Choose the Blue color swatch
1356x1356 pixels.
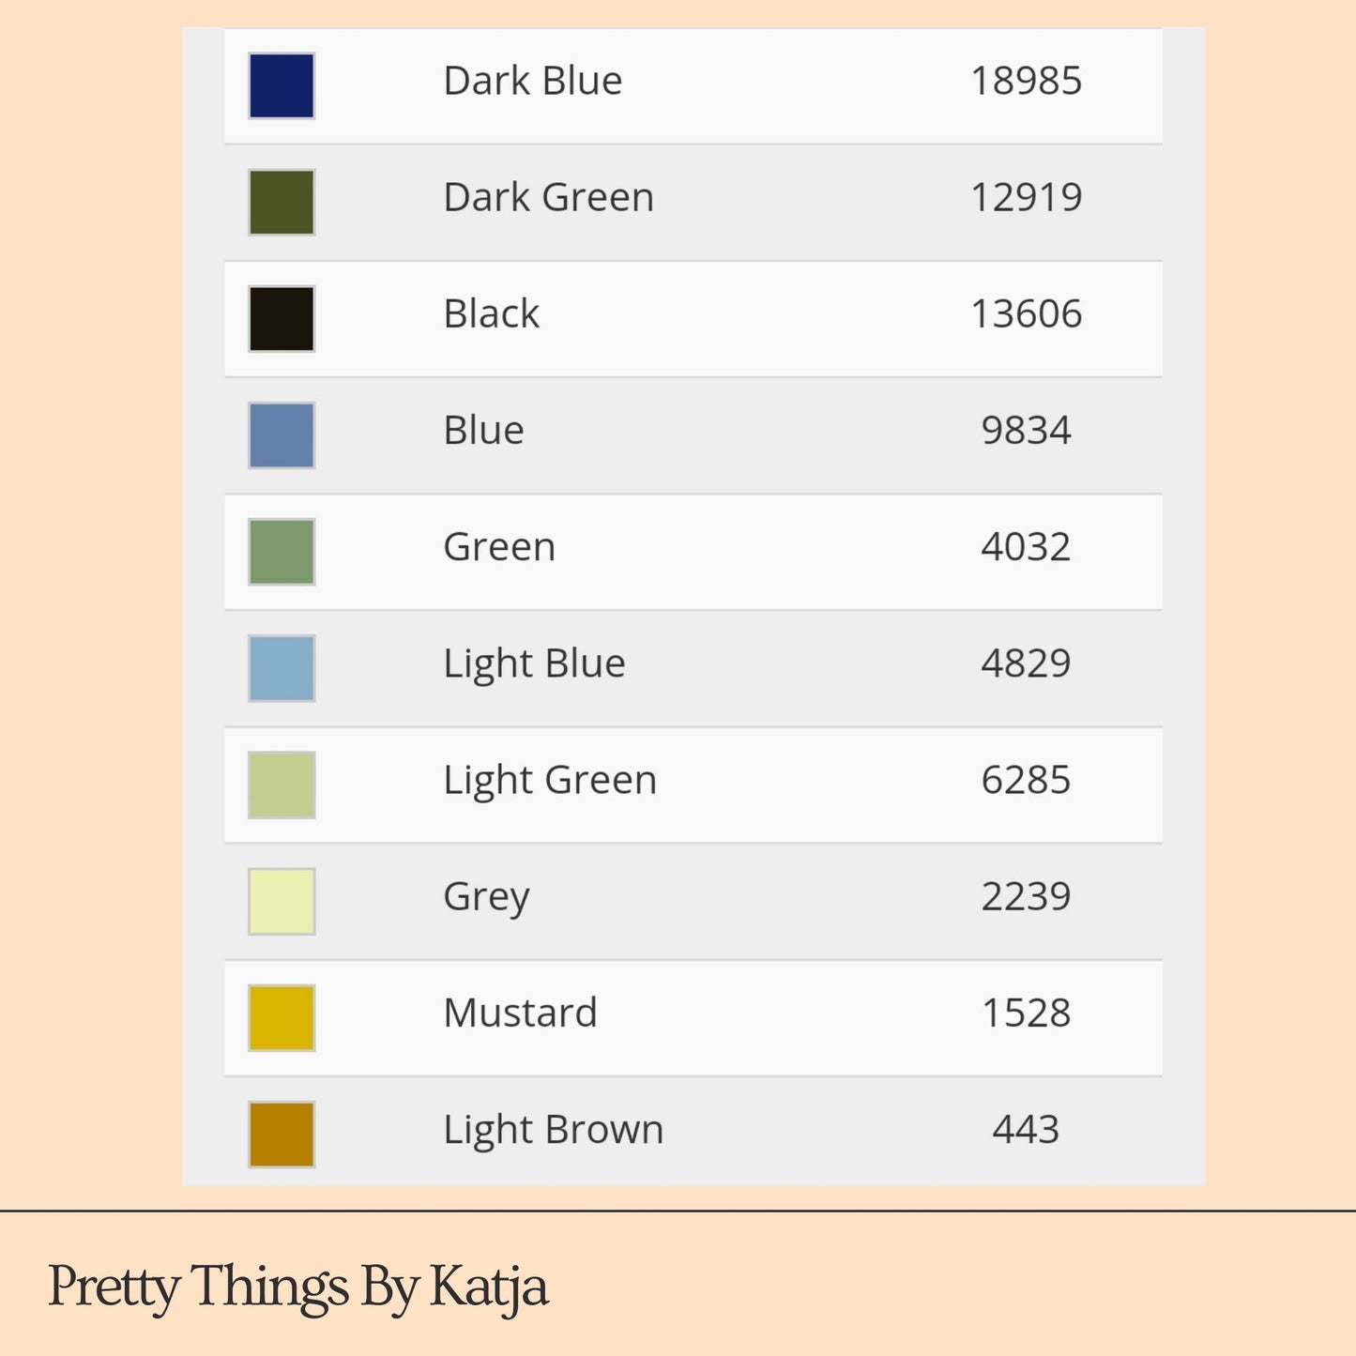point(282,435)
